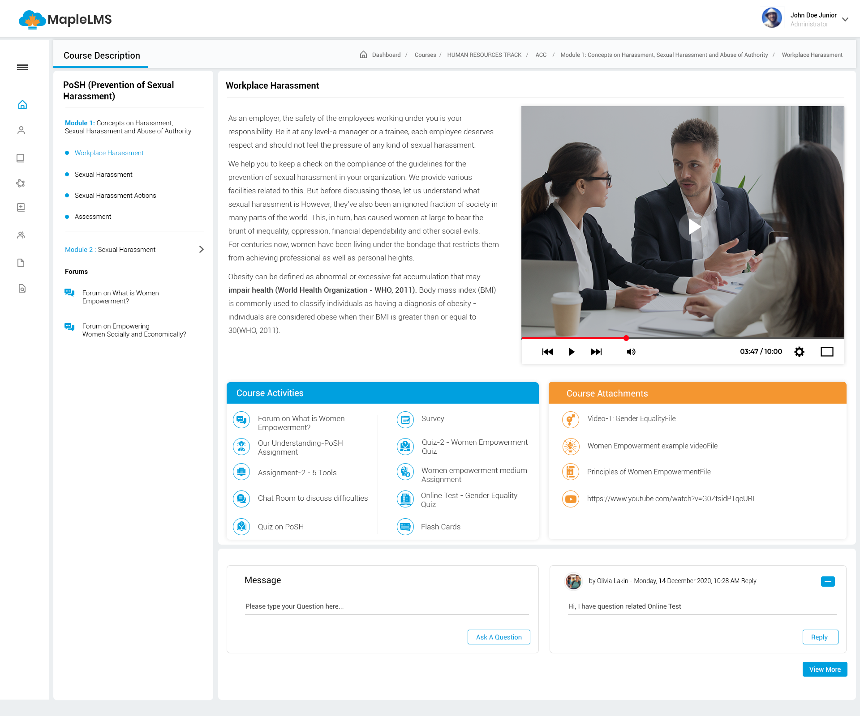Click the video settings gear icon
This screenshot has width=860, height=716.
point(799,352)
